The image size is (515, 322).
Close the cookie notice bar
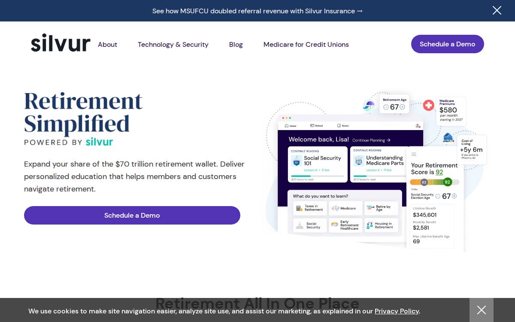482,310
